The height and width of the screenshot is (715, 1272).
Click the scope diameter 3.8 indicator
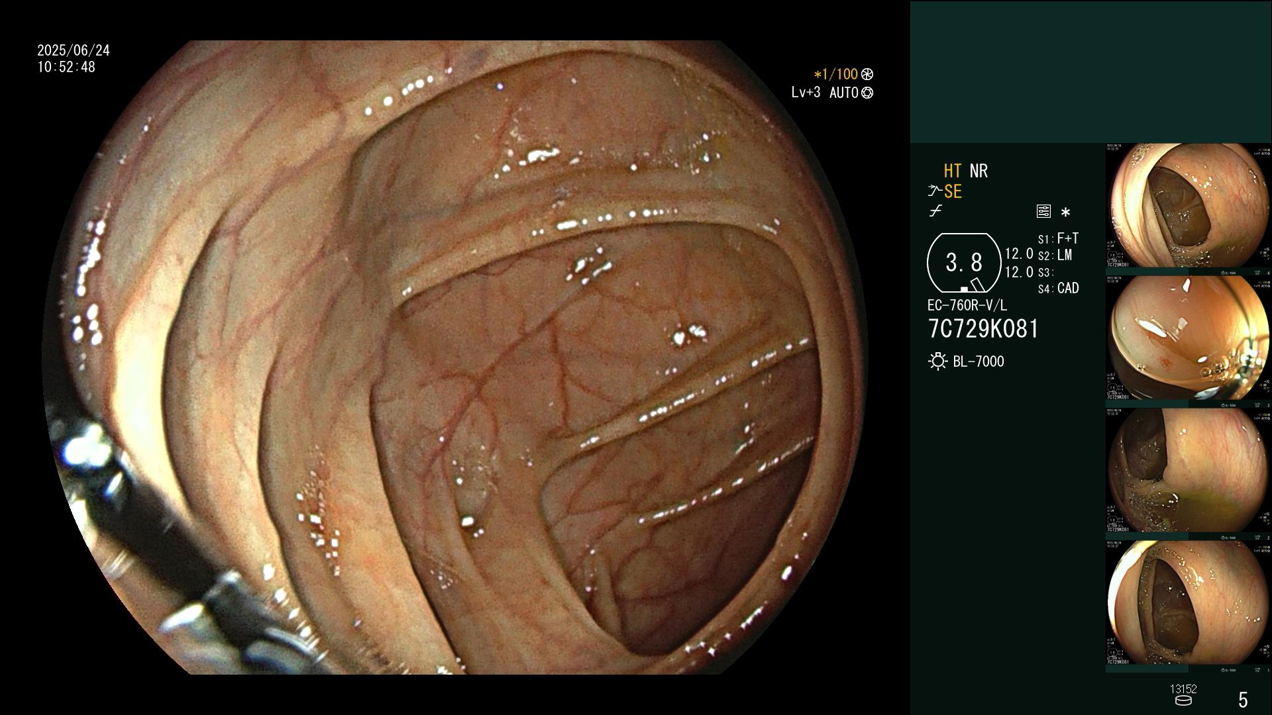963,263
